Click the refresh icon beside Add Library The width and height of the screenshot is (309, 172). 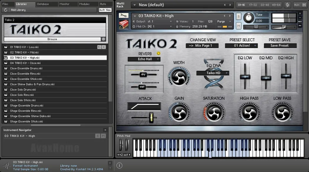coord(6,10)
